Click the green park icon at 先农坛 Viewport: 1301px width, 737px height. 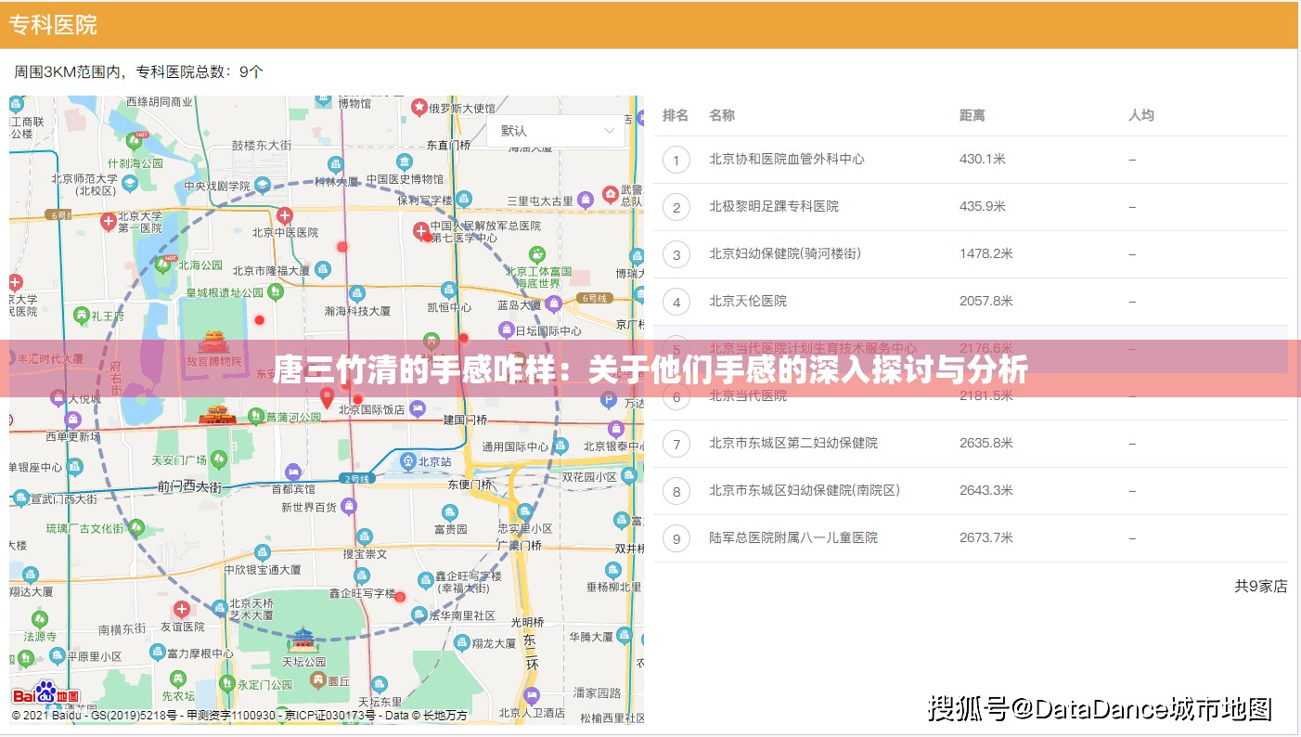click(x=178, y=679)
